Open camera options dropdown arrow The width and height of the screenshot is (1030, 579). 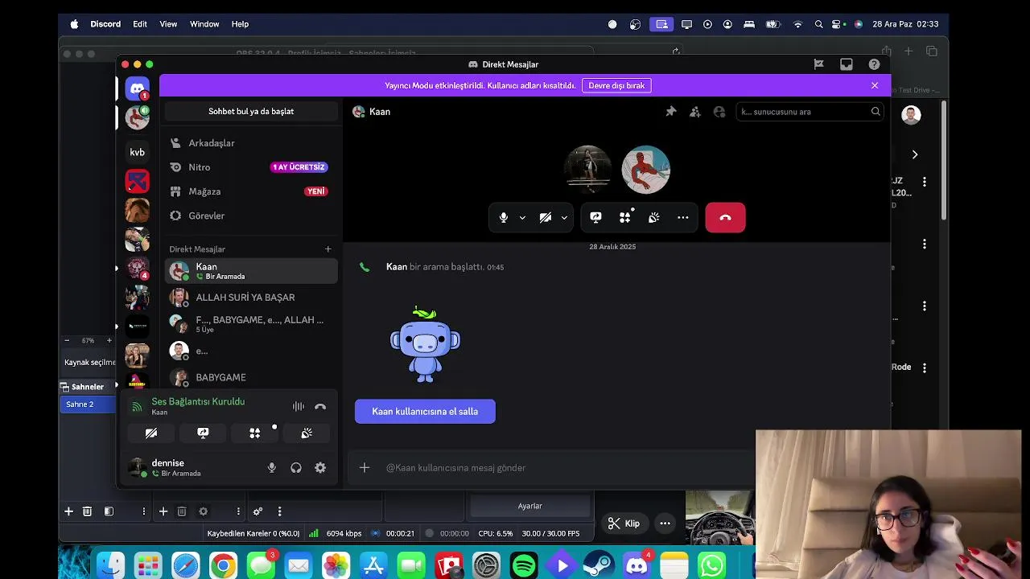click(x=564, y=217)
